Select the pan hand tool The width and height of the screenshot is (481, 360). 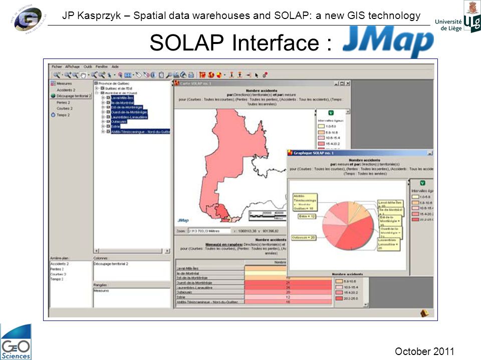(83, 75)
